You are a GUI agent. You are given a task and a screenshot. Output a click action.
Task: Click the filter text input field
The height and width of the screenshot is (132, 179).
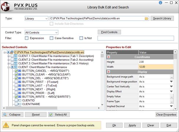point(136,38)
